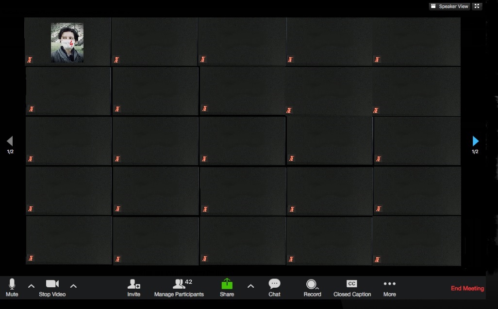Open the More options menu
This screenshot has height=309, width=498.
[389, 284]
